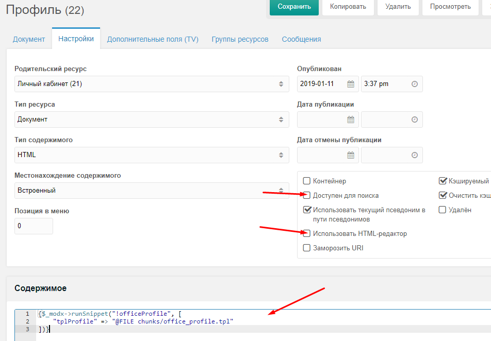Screen dimensions: 491x341
Task: Open time picker for Дата публикации
Action: [415, 120]
